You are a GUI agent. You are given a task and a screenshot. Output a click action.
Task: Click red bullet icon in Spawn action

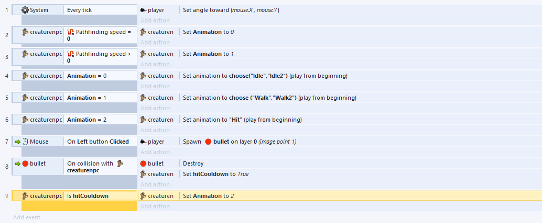point(208,142)
